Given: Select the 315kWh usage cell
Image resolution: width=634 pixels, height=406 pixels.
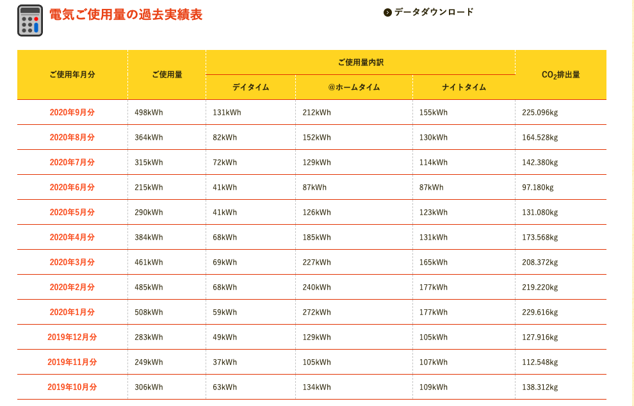Looking at the screenshot, I should tap(167, 163).
